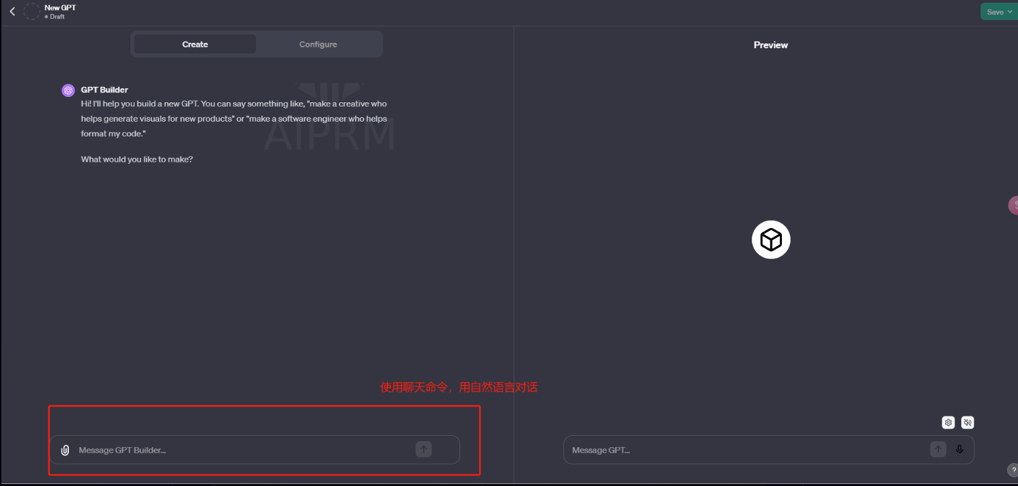Go back using the top-left arrow
This screenshot has width=1018, height=486.
[12, 11]
